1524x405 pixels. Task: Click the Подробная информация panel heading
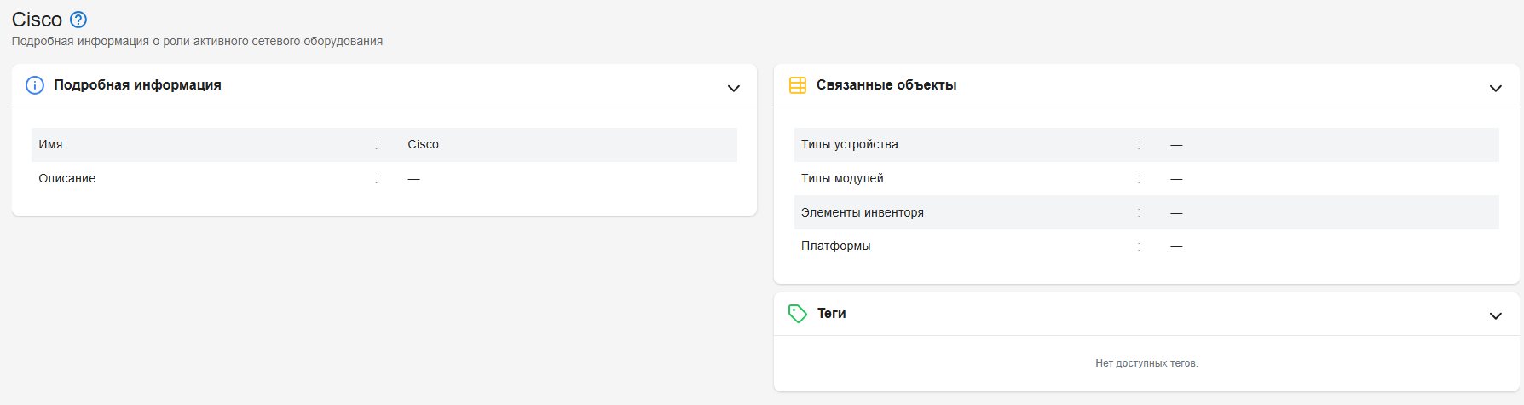click(x=137, y=85)
